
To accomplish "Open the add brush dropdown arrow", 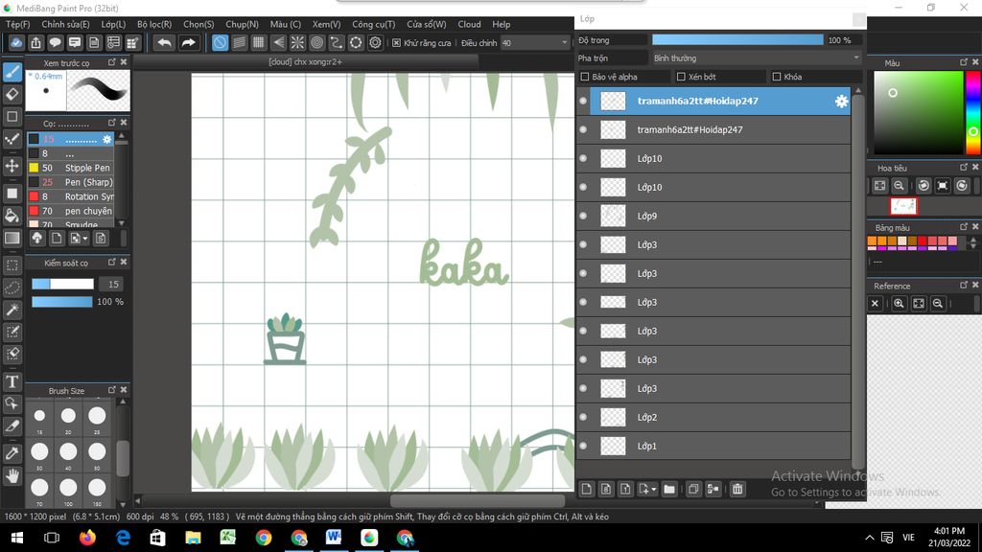I will (85, 239).
